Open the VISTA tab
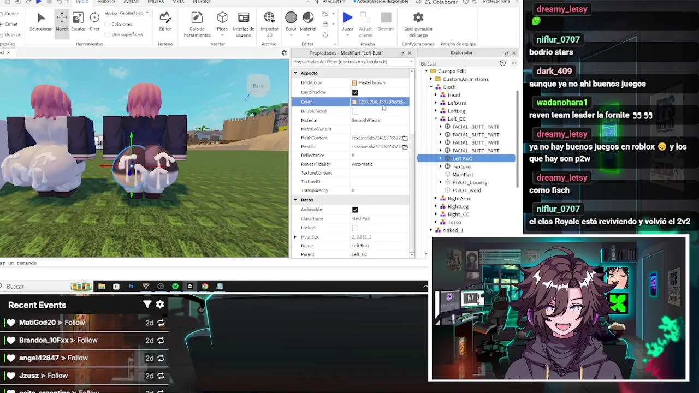The image size is (699, 393). [x=179, y=2]
